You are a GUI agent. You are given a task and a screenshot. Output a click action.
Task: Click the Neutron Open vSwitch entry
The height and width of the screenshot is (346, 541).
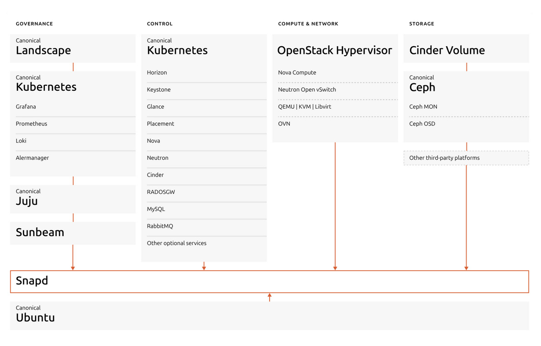[x=307, y=89]
